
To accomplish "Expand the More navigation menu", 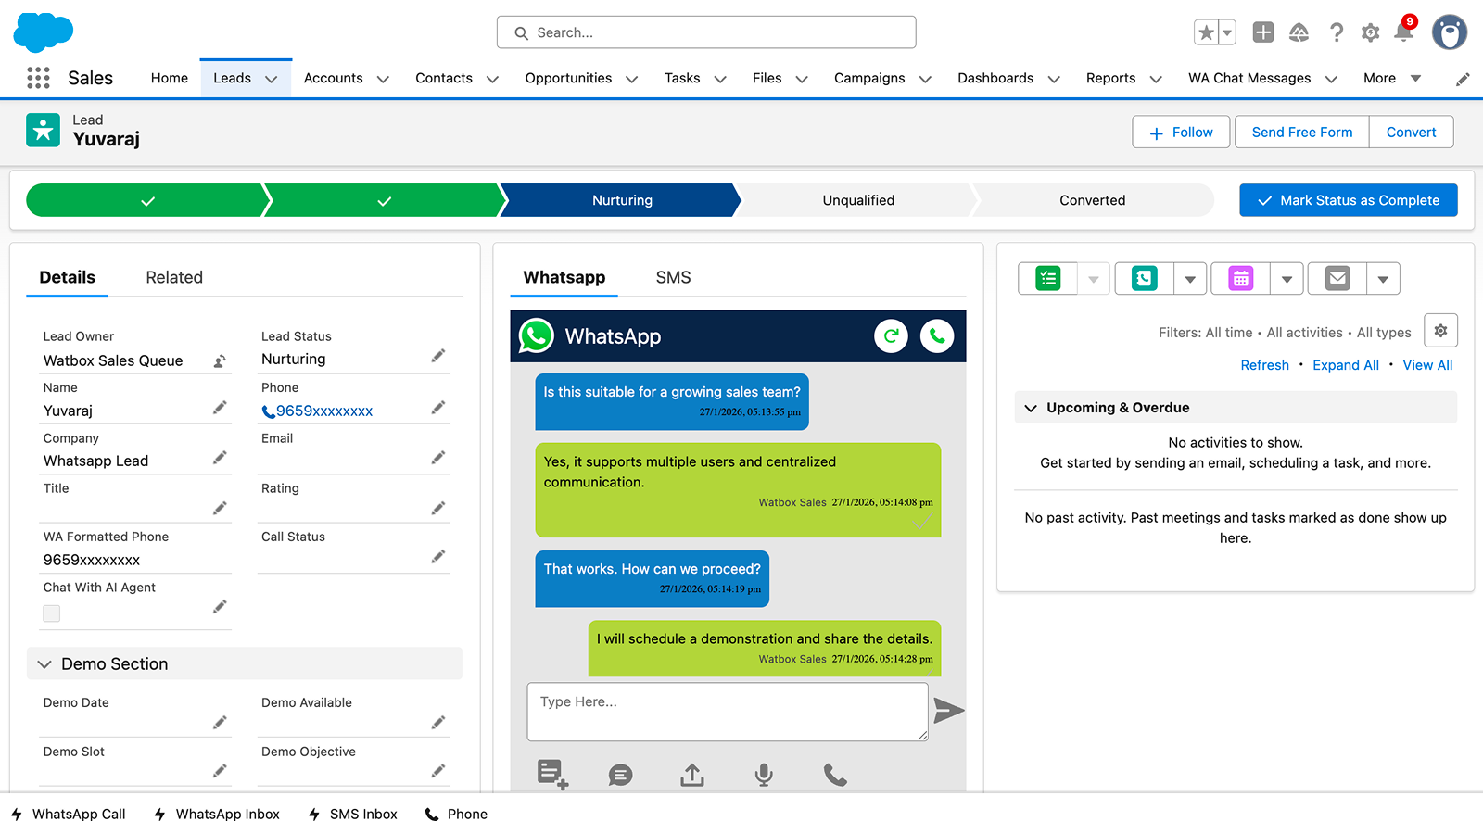I will (x=1392, y=79).
